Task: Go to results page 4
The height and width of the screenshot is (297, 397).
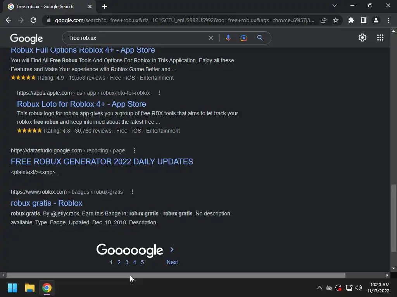Action: [135, 263]
